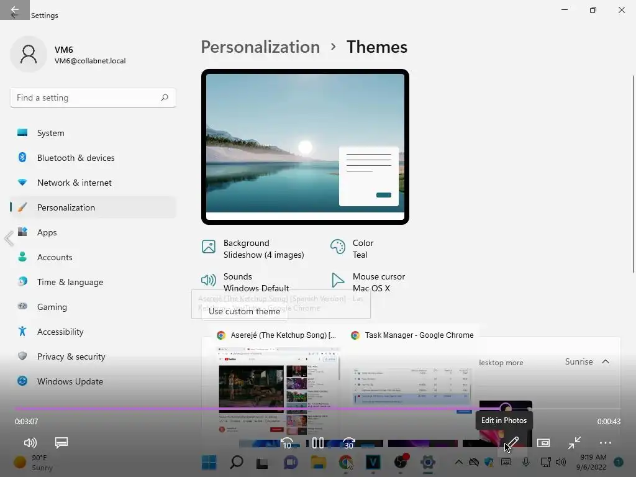Open the 9:19 AM clock and calendar
The height and width of the screenshot is (477, 636).
[591, 462]
